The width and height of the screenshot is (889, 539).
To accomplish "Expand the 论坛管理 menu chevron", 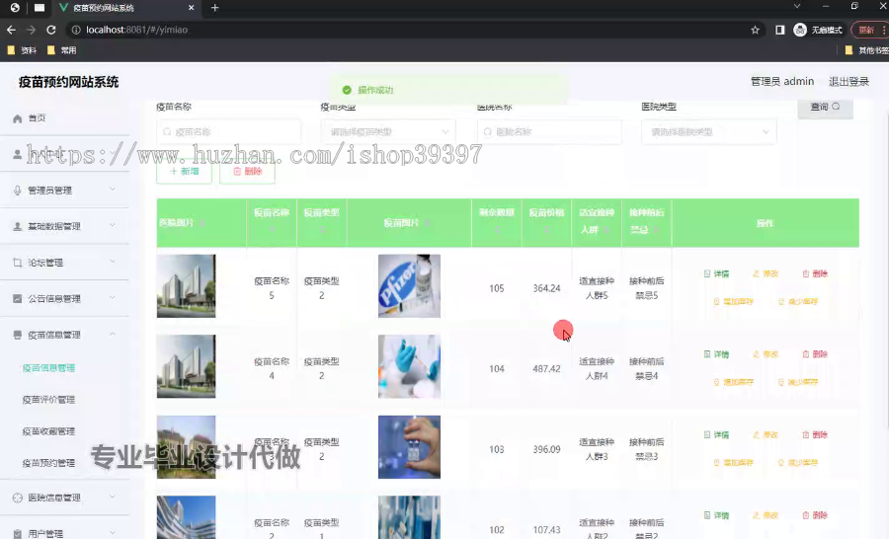I will pyautogui.click(x=113, y=262).
